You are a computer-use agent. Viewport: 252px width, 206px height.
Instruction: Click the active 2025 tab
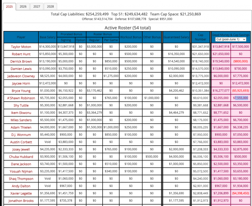pyautogui.click(x=9, y=6)
